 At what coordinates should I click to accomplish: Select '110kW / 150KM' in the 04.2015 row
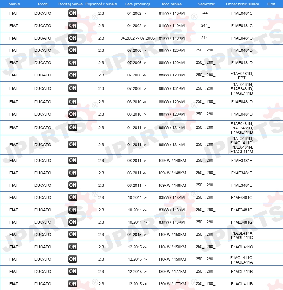172,235
